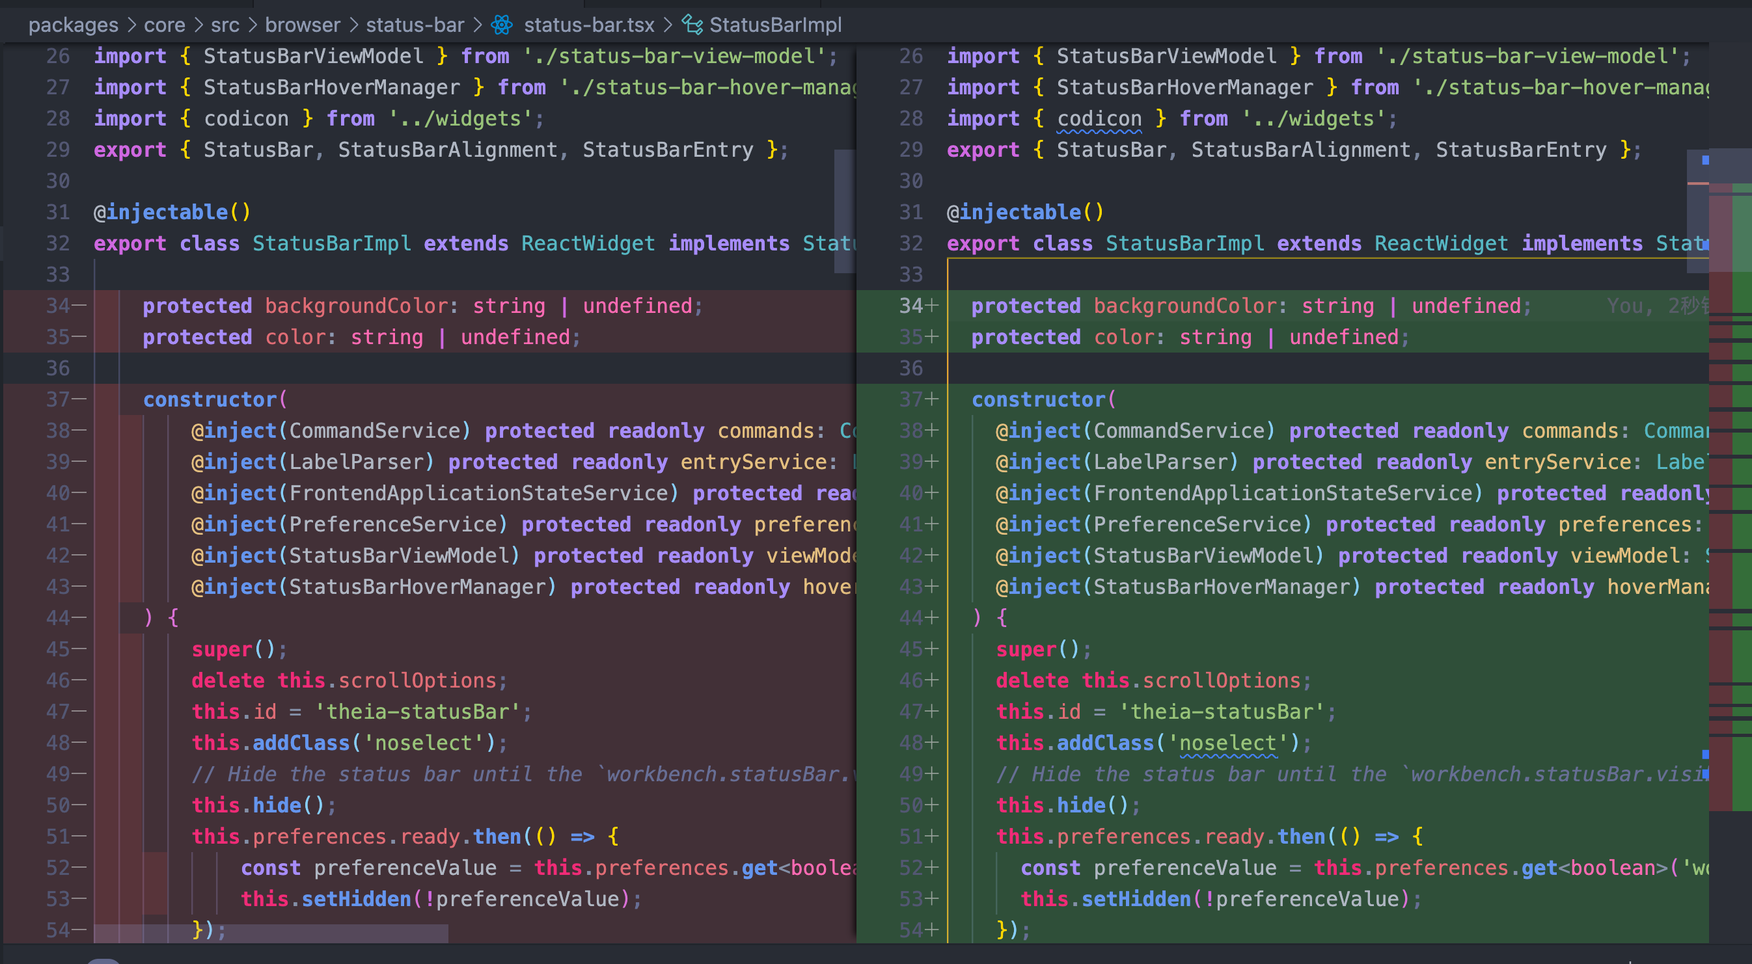Screen dimensions: 1752x964
Task: Open the 'core' breadcrumb segment
Action: click(x=164, y=25)
